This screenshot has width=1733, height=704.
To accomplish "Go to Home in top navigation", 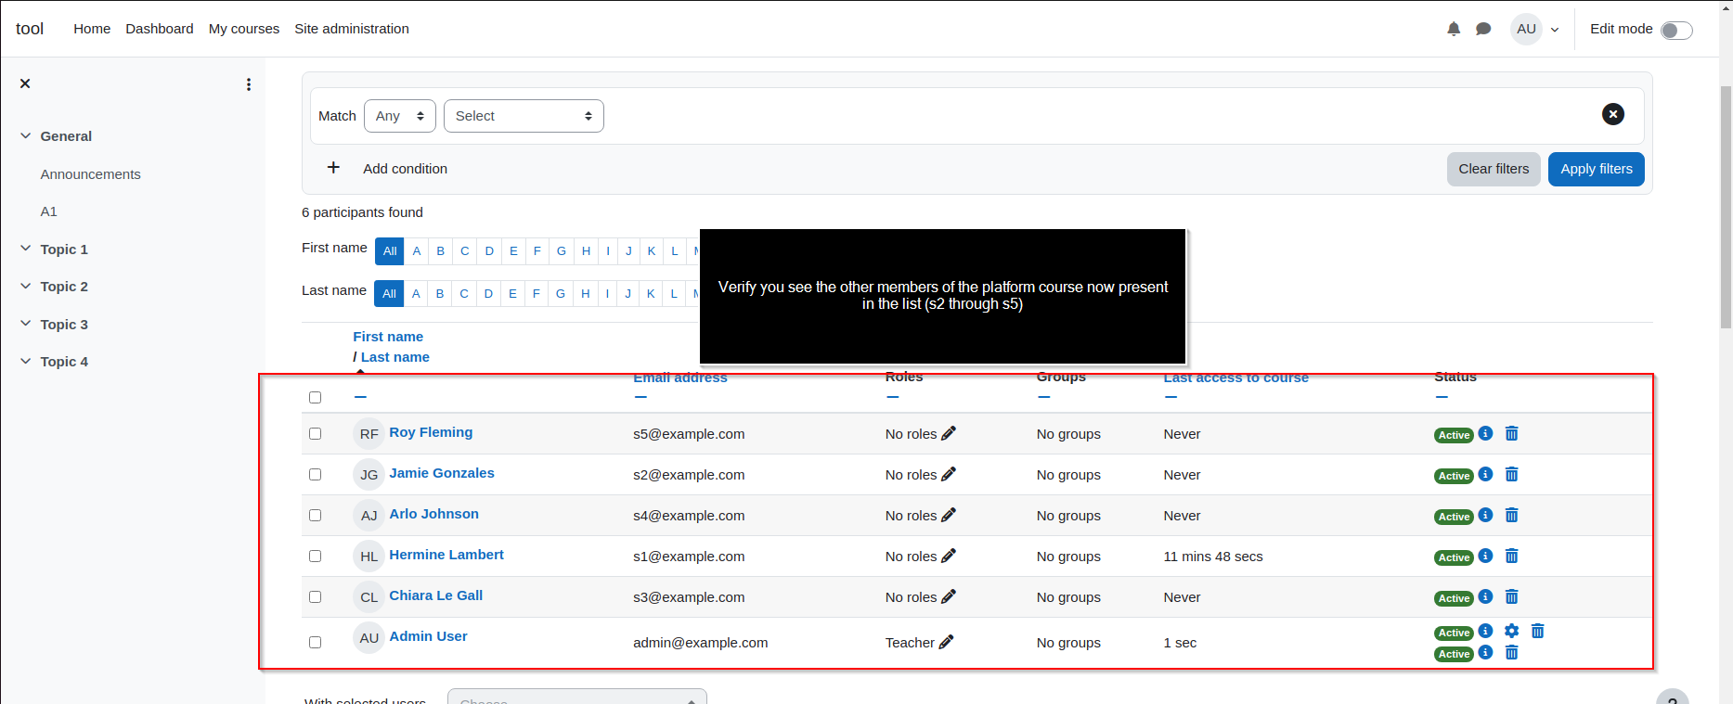I will tap(92, 29).
